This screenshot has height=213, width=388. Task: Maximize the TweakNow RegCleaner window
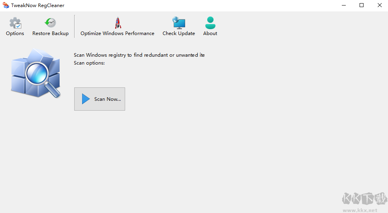pyautogui.click(x=362, y=6)
